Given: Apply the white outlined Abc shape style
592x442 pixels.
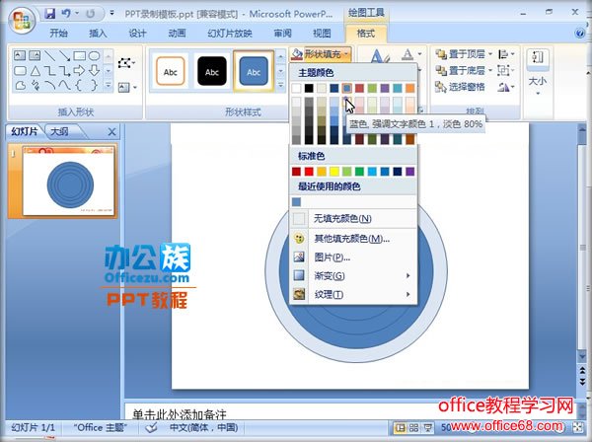Looking at the screenshot, I should click(171, 71).
